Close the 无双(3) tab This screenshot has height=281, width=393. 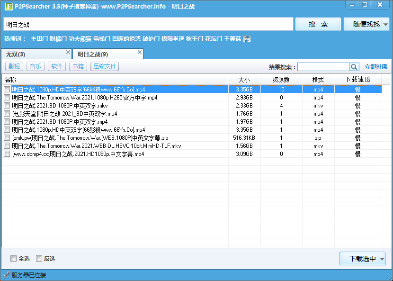(68, 52)
